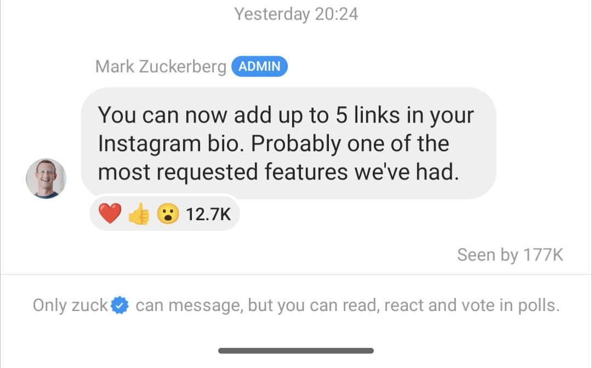Tap the home indicator bar
This screenshot has height=368, width=592.
click(296, 350)
